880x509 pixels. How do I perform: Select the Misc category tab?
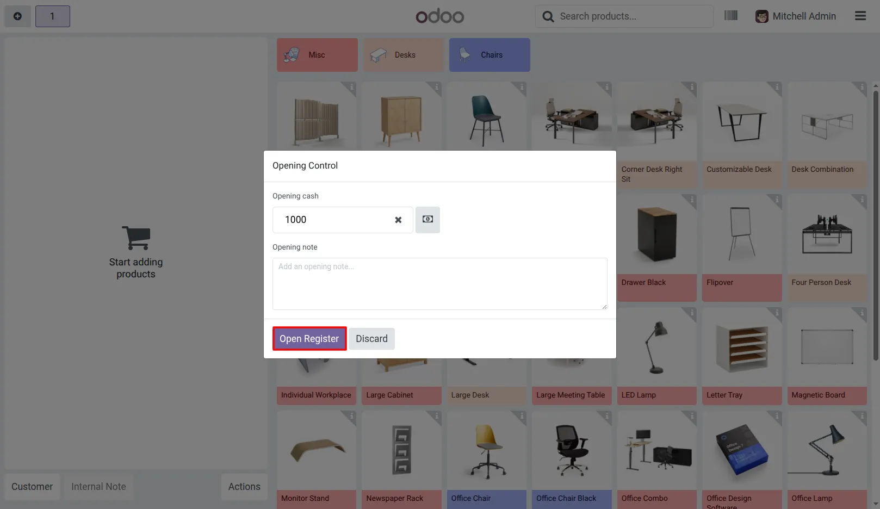[317, 55]
